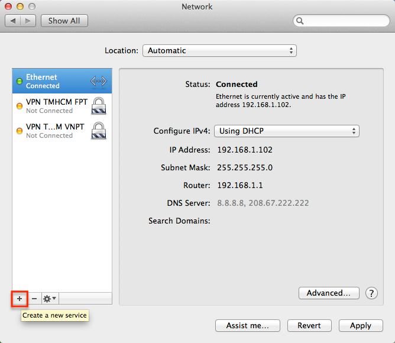395x343 pixels.
Task: Click the Apply button
Action: pos(360,325)
